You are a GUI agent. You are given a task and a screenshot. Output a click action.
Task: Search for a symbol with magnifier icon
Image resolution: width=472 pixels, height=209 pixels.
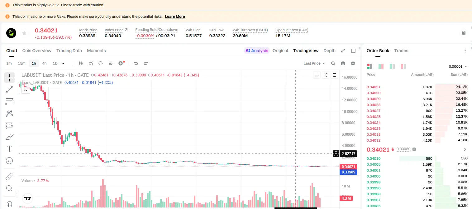click(333, 63)
